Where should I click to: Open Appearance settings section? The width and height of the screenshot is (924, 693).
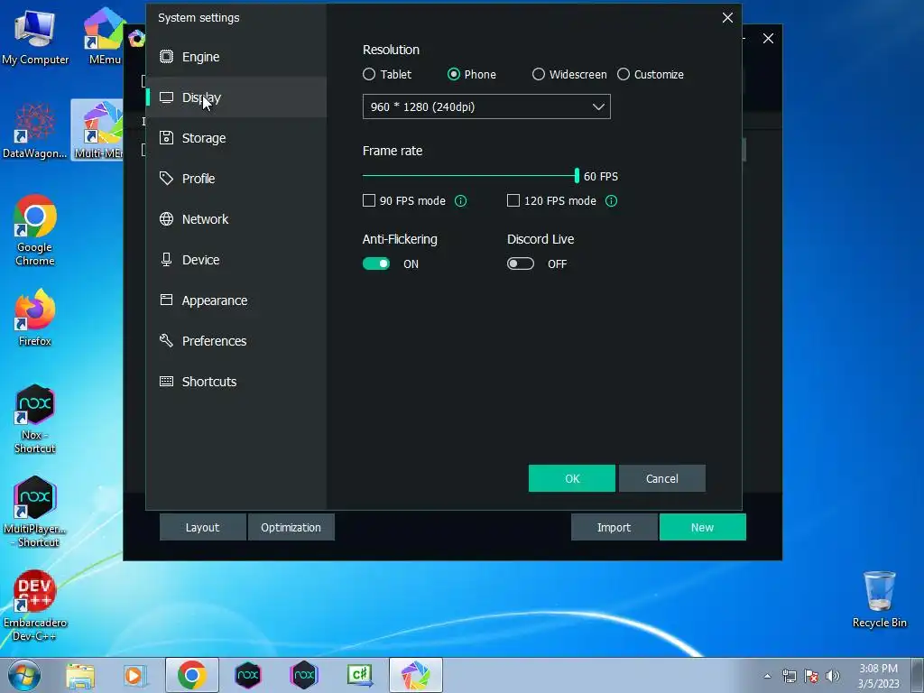236,300
